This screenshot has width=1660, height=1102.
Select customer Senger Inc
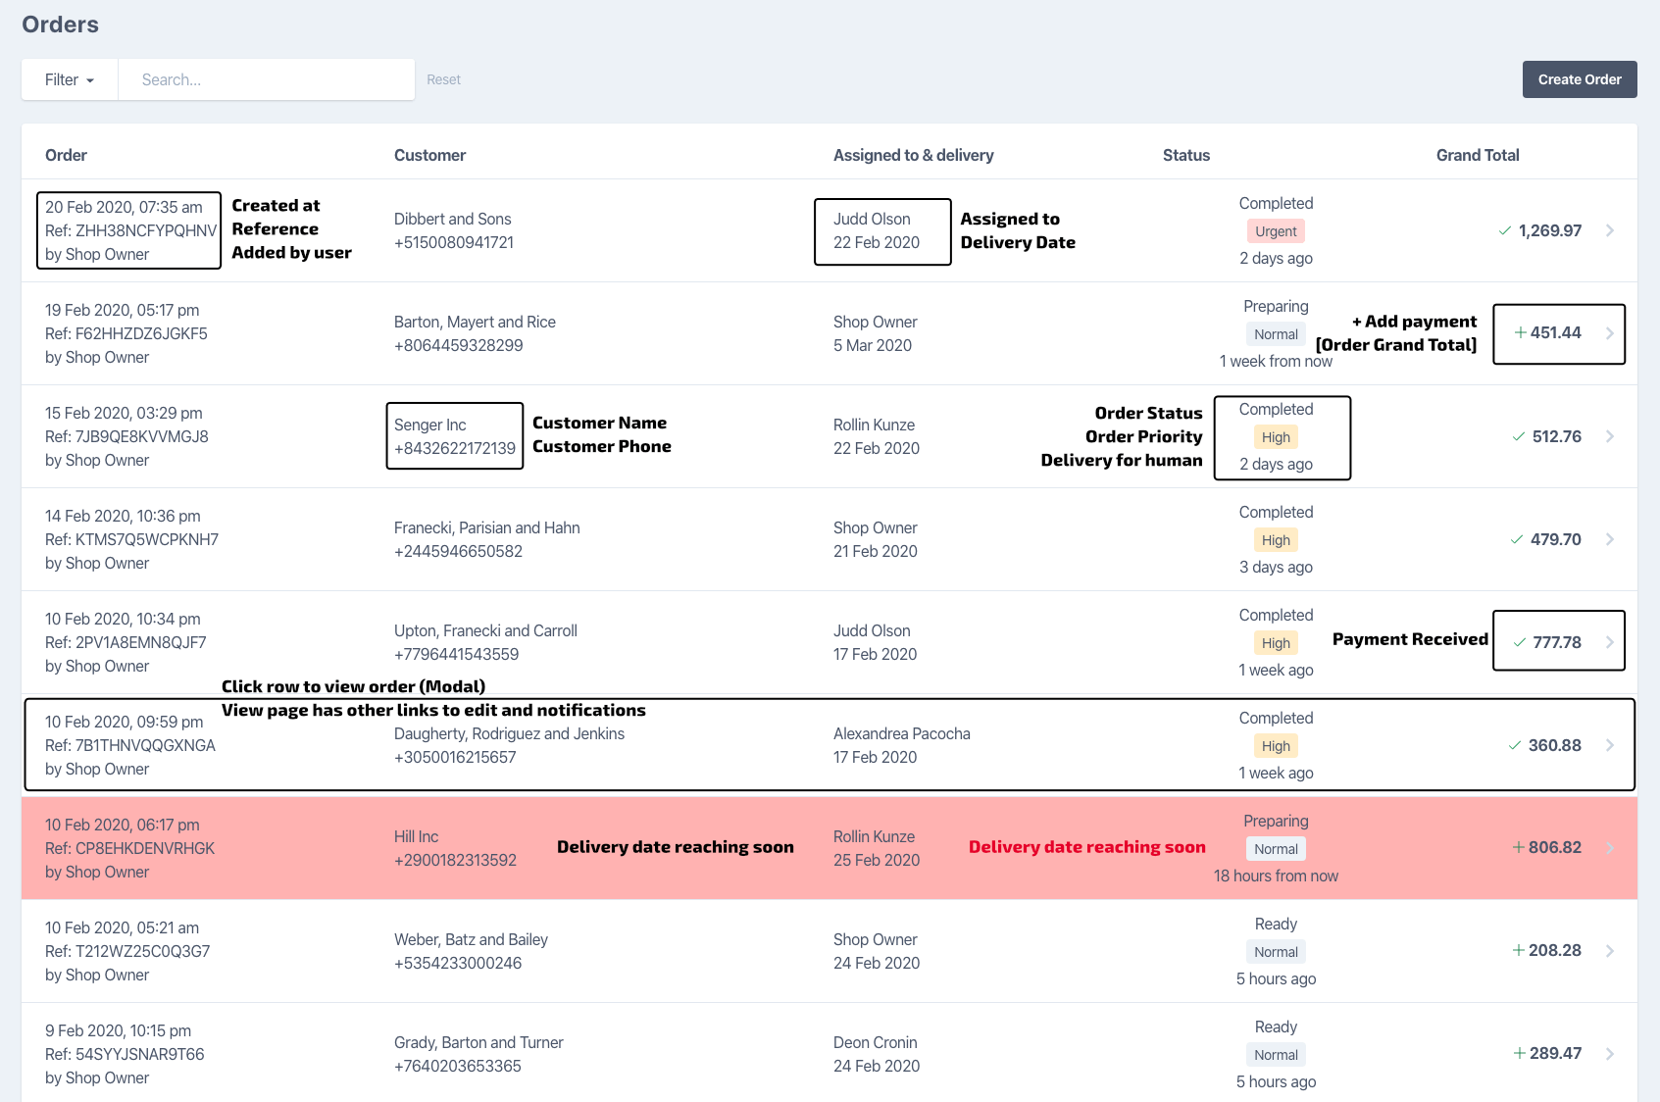(x=429, y=425)
